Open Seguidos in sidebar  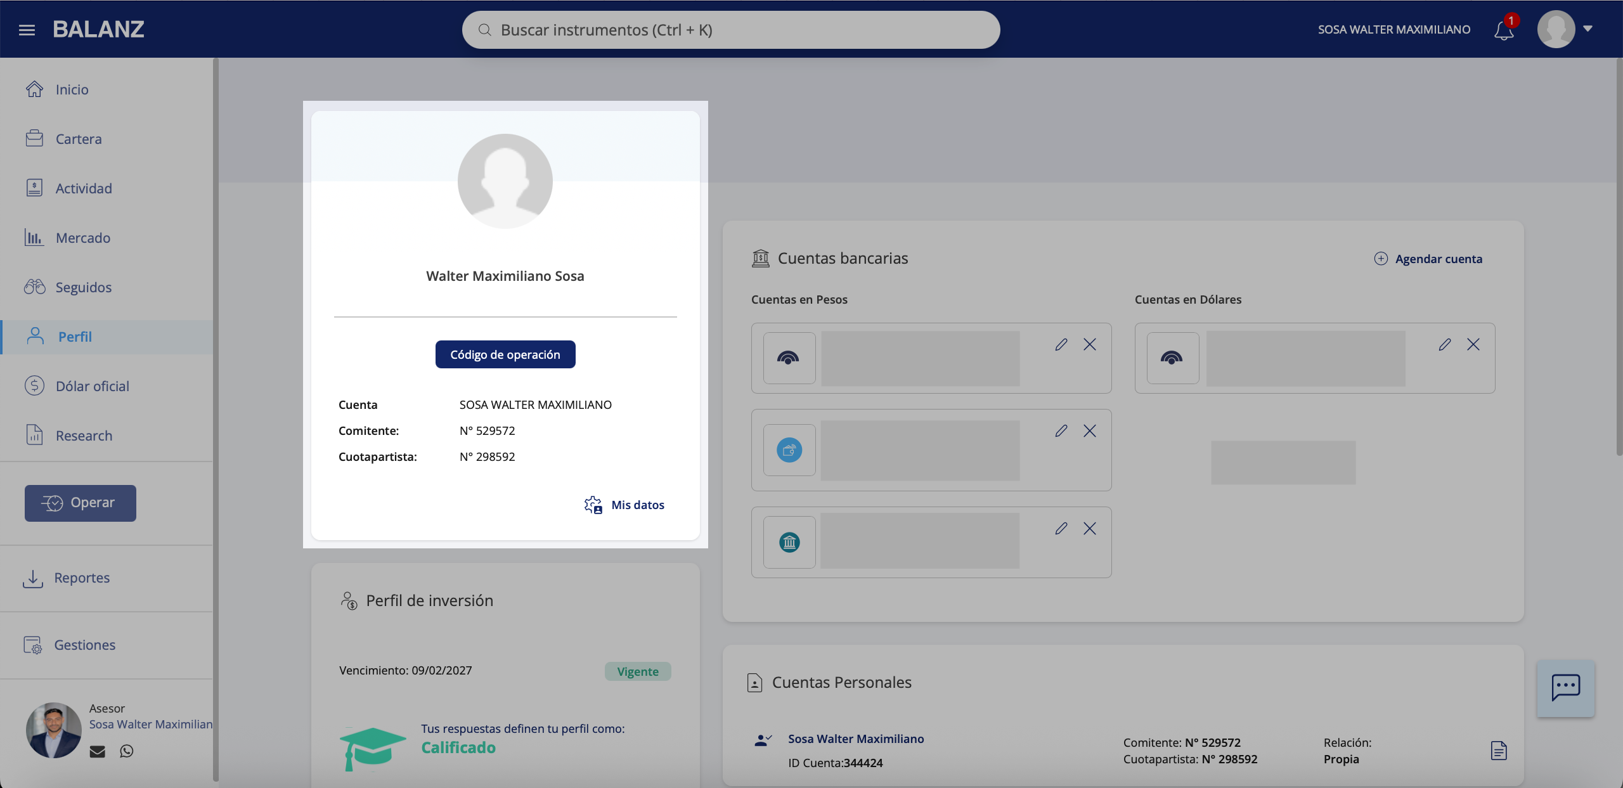(107, 287)
